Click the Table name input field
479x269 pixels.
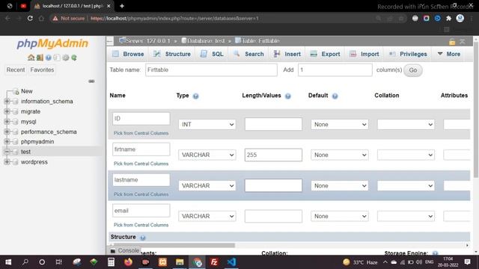click(x=211, y=69)
